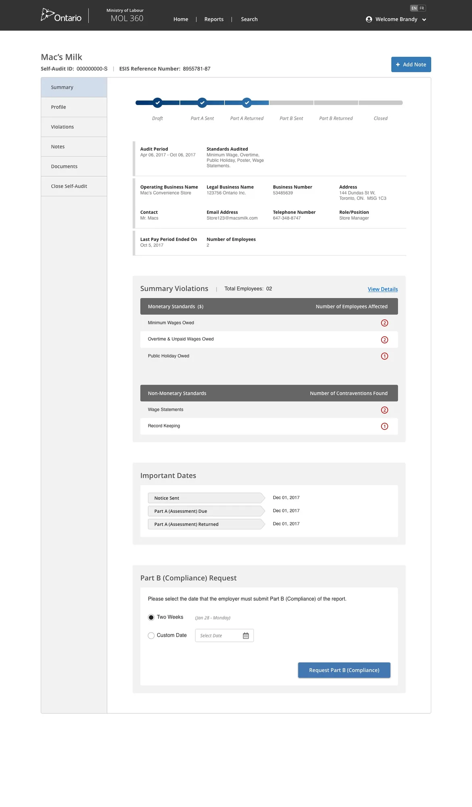472x807 pixels.
Task: Click the telephone number 647-348-8747
Action: click(286, 218)
